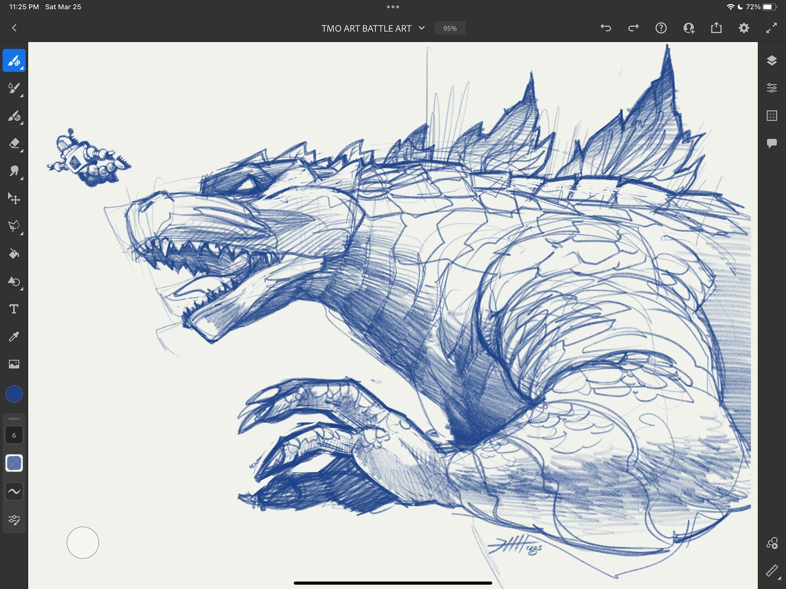Open the brush size 6 control
This screenshot has height=589, width=786.
click(x=14, y=436)
